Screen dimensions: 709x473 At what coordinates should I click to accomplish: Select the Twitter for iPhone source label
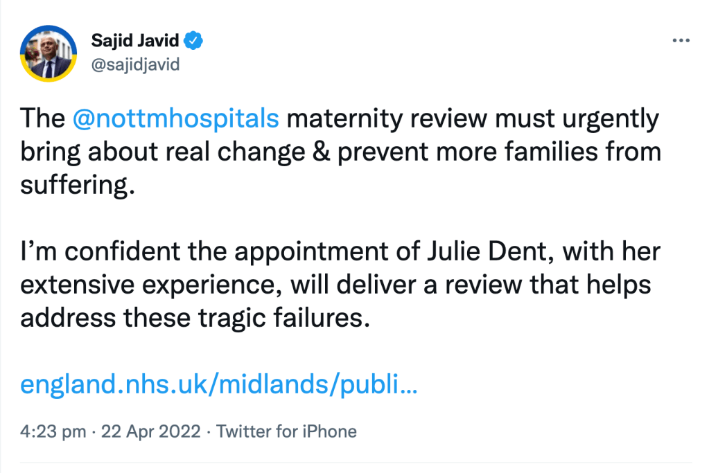(x=286, y=432)
